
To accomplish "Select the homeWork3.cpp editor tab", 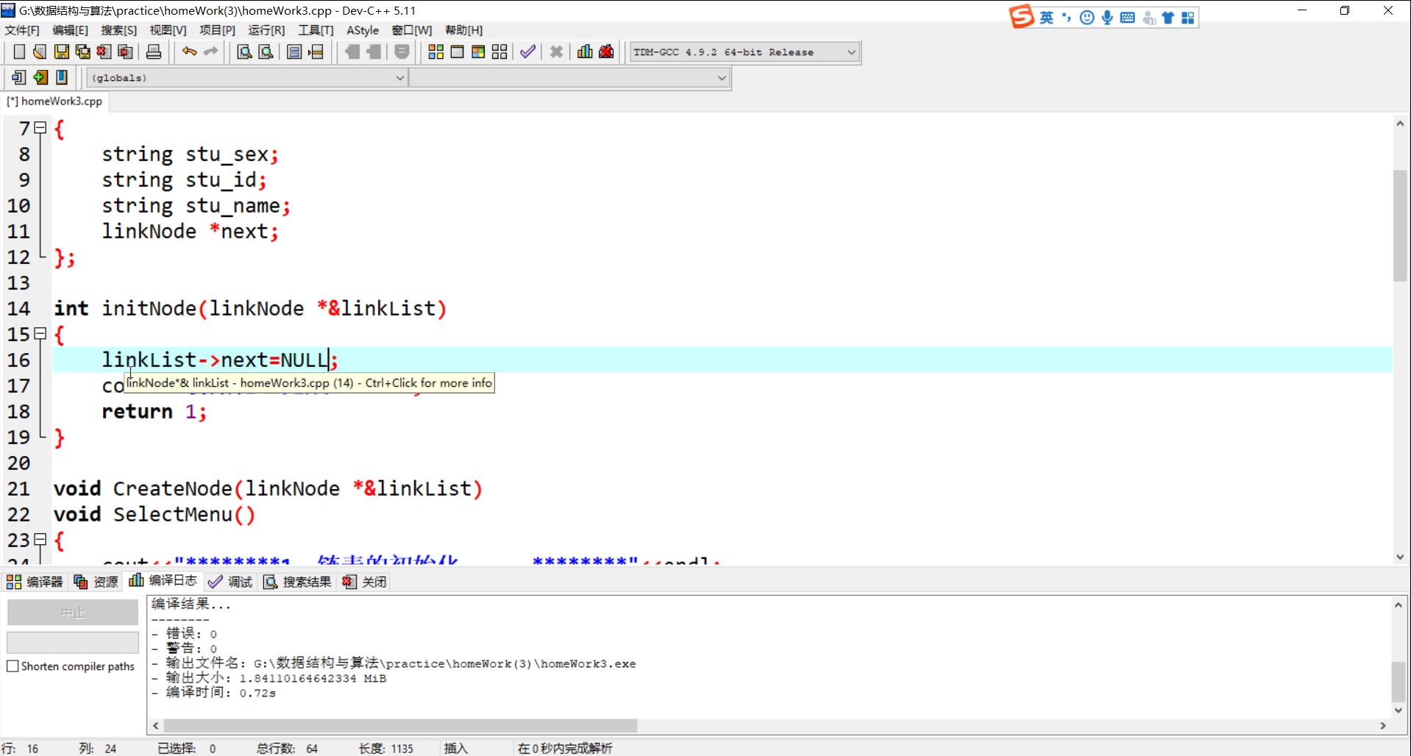I will [x=54, y=101].
